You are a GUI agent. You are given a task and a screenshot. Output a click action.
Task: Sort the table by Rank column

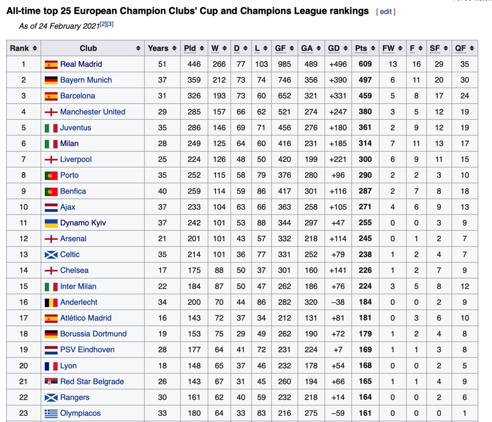23,48
